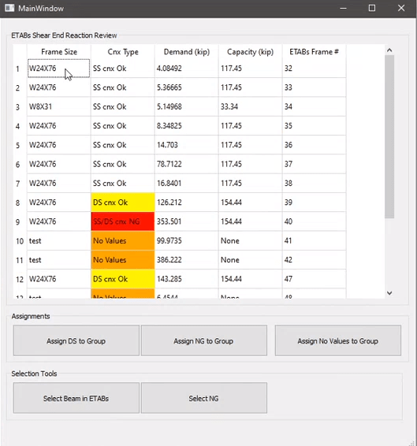Select the demand value 5.14968
The height and width of the screenshot is (446, 417).
click(187, 106)
